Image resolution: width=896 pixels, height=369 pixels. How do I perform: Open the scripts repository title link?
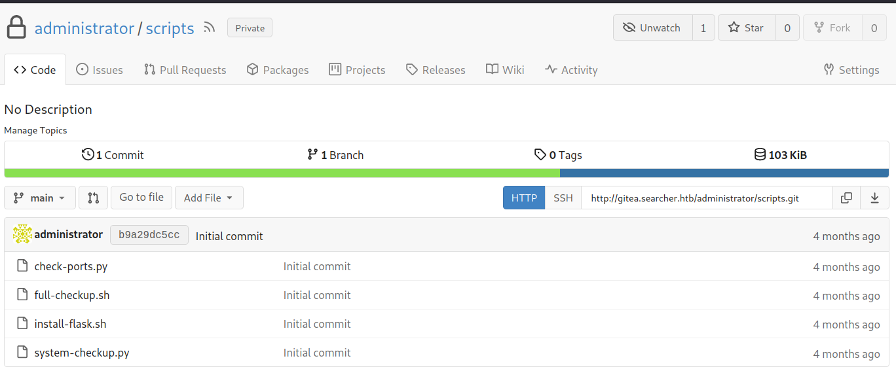(x=170, y=28)
